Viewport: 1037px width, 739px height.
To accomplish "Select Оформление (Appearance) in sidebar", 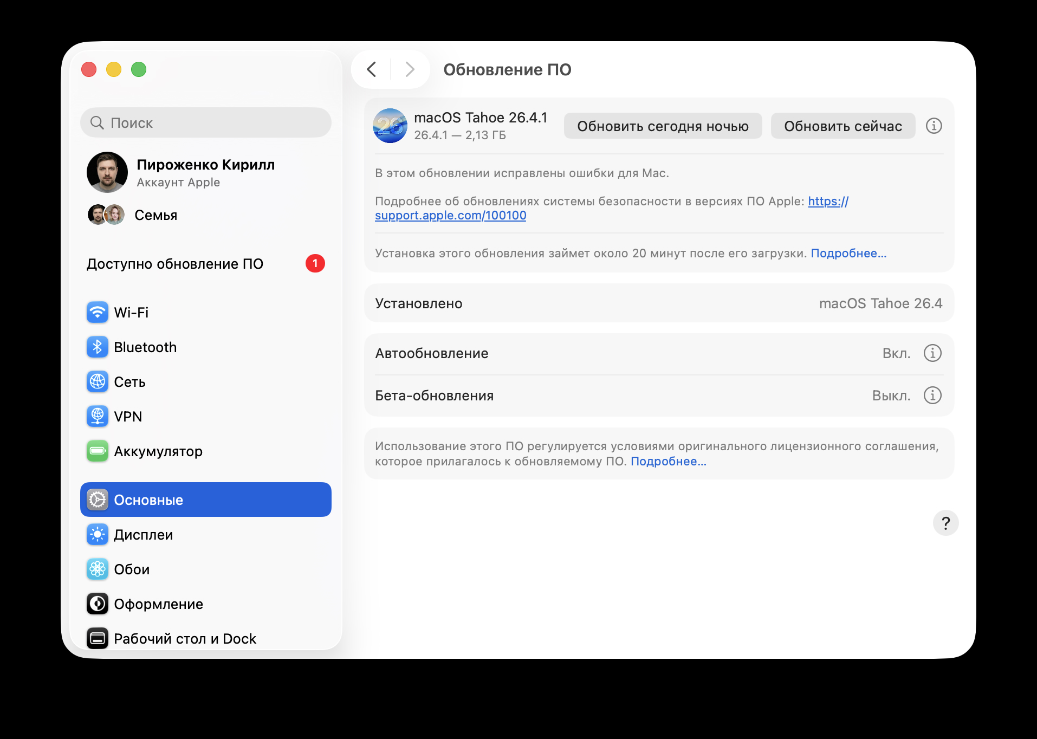I will pyautogui.click(x=158, y=604).
